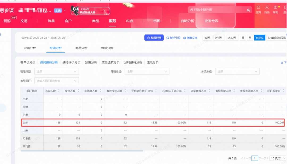
Task: Select the 自定义 date range
Action: [260, 38]
